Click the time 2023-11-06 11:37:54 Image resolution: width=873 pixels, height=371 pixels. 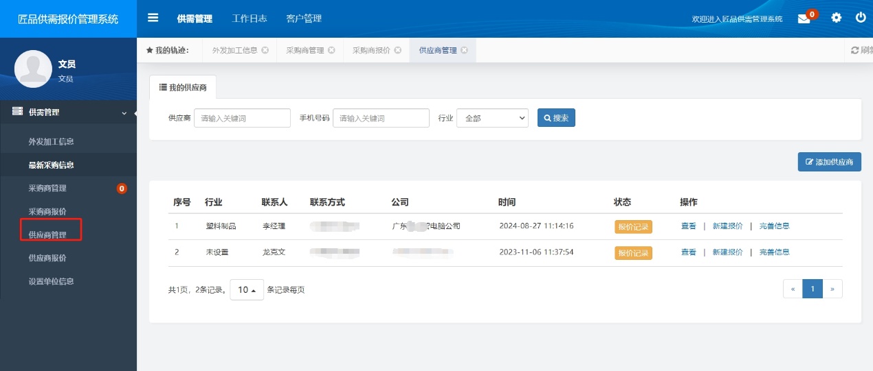click(536, 252)
